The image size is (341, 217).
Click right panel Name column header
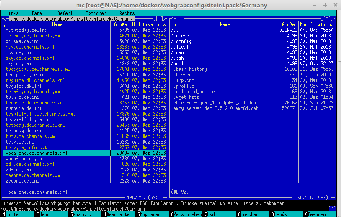[225, 24]
